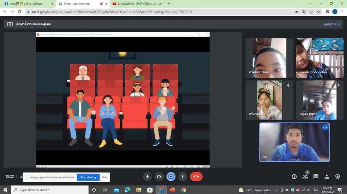The height and width of the screenshot is (194, 347).
Task: Click the stop presenting link at top right
Action: click(x=332, y=24)
